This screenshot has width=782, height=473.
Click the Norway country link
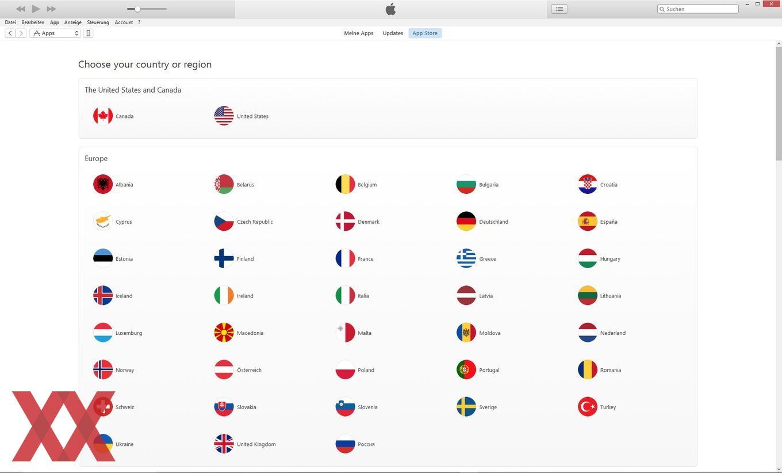125,370
